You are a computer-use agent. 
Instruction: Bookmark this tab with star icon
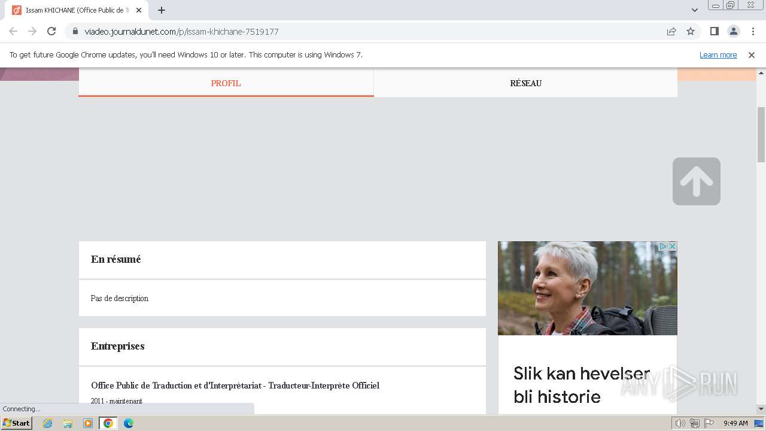691,31
